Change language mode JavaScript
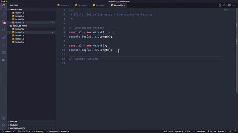The image size is (238, 133). coord(201,132)
